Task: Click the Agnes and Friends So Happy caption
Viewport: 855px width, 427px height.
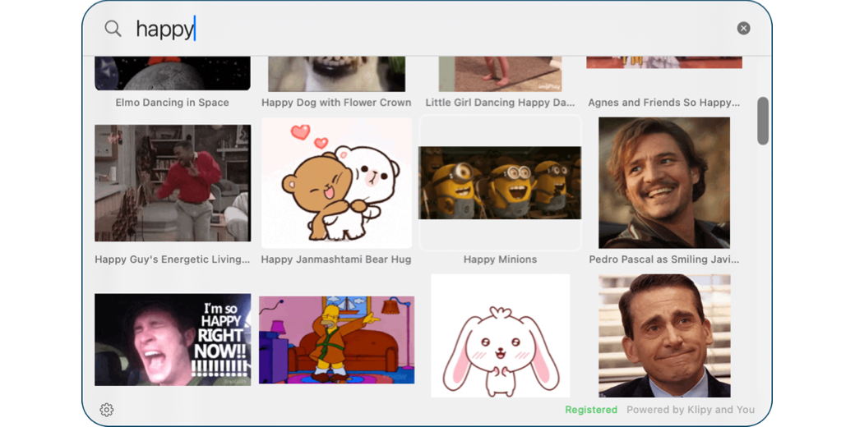Action: point(664,103)
